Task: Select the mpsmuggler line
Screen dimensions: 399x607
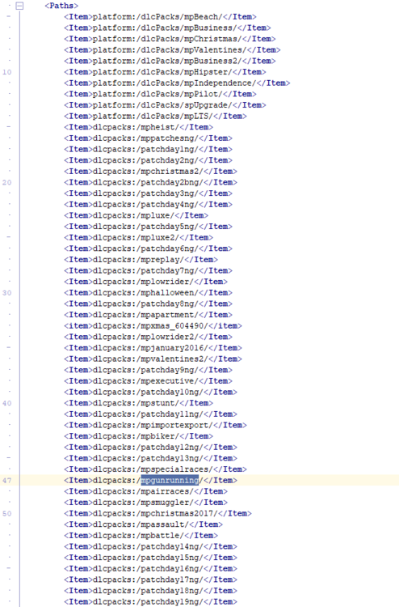Action: click(146, 502)
